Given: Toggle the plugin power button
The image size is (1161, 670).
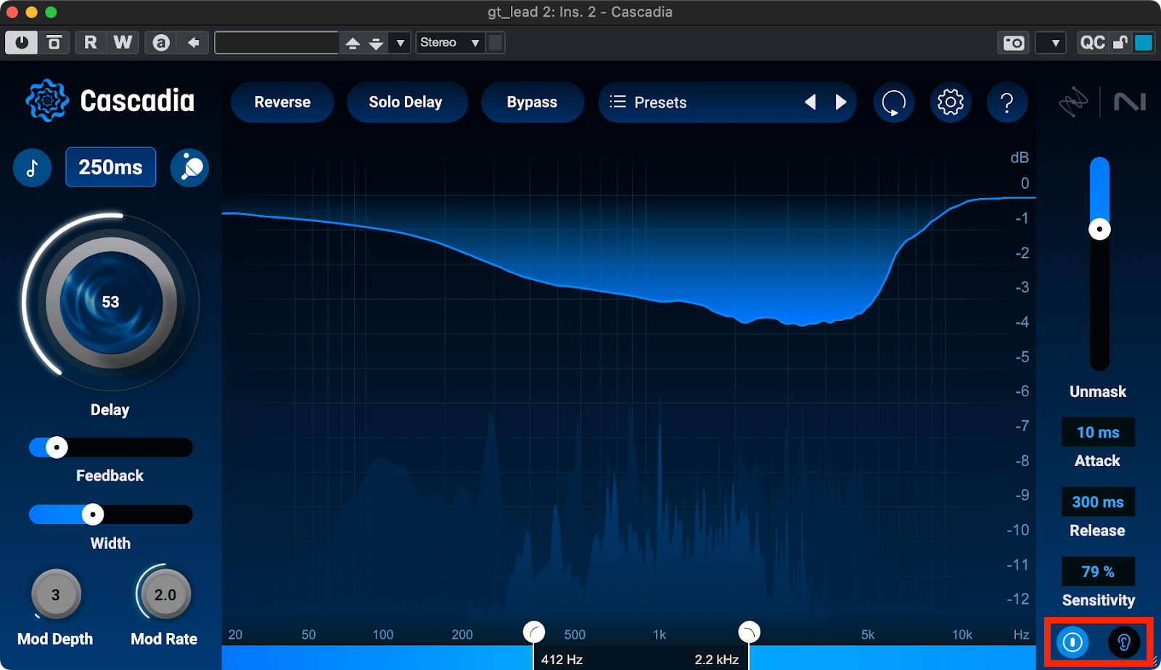Looking at the screenshot, I should click(x=22, y=43).
